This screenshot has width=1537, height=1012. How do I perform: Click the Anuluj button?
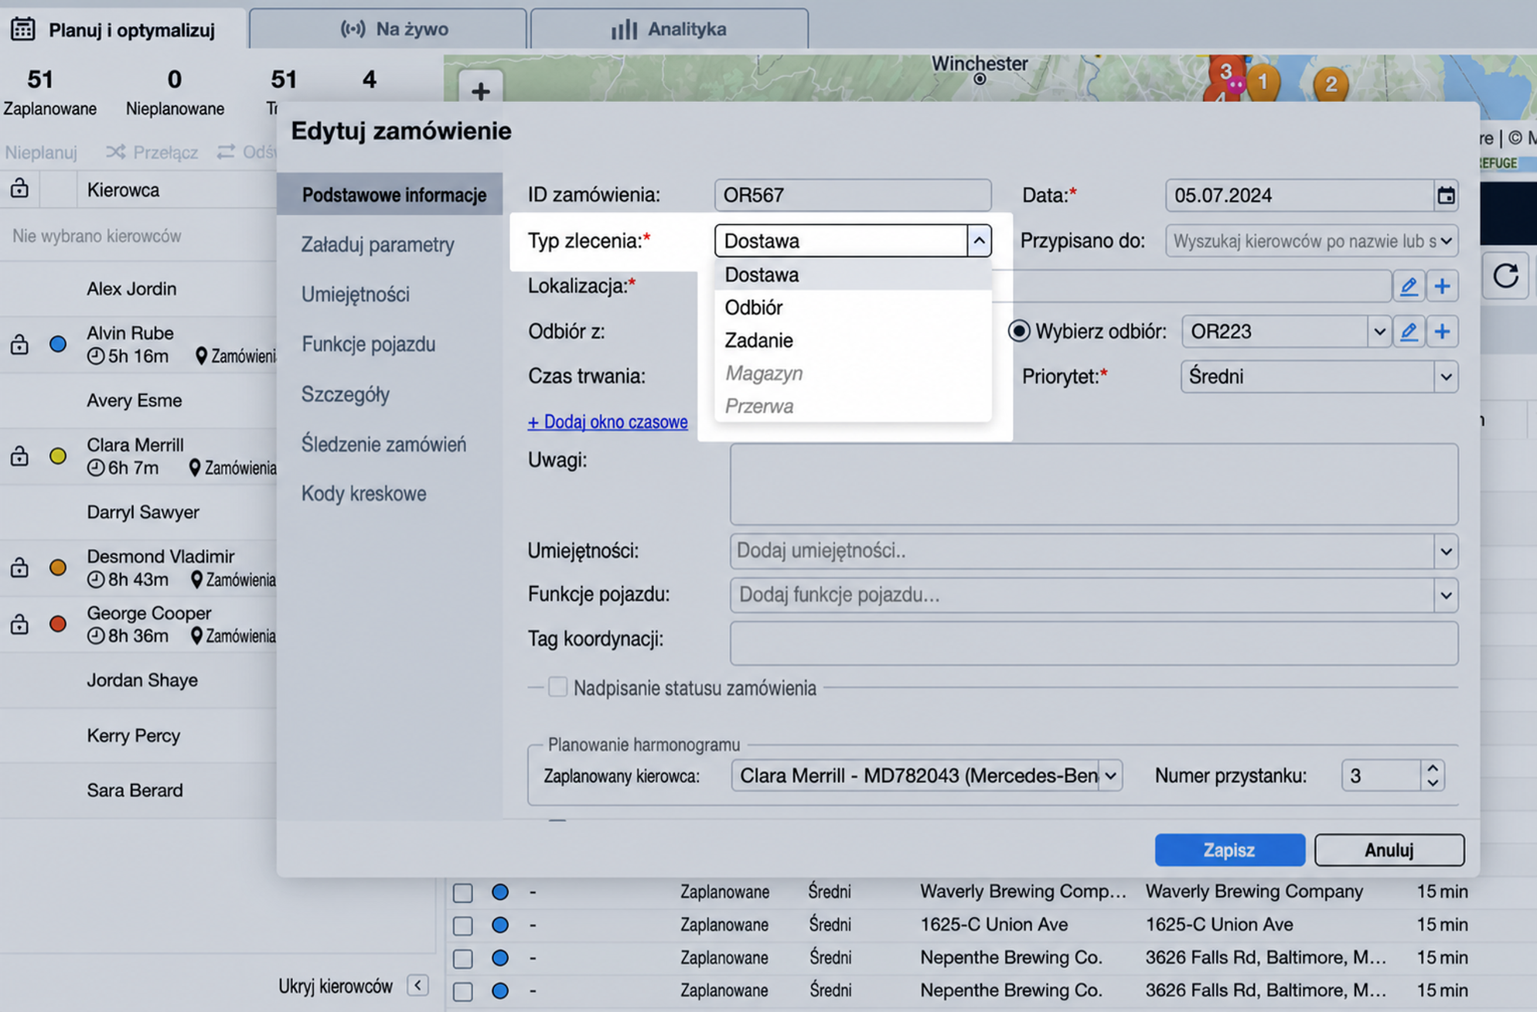coord(1389,850)
